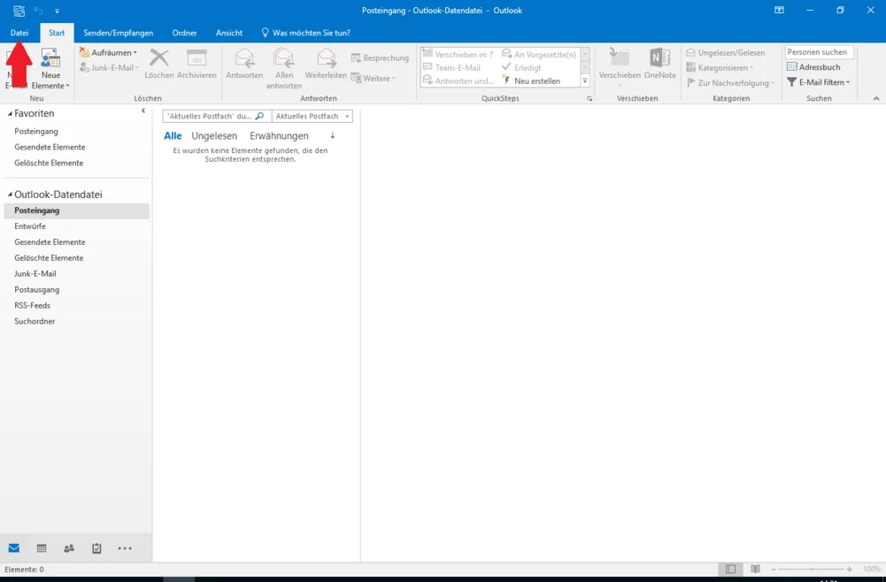This screenshot has width=886, height=582.
Task: Open People view in bottom navigation
Action: 69,548
